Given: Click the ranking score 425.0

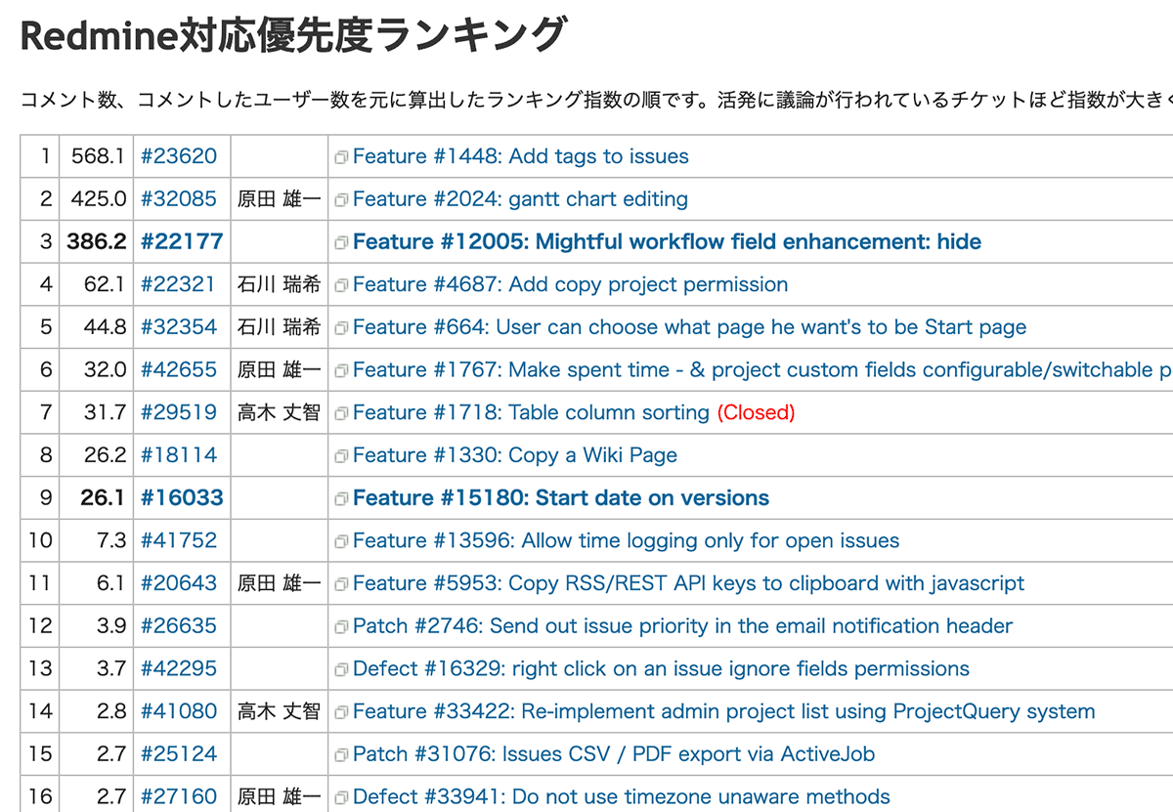Looking at the screenshot, I should 99,199.
